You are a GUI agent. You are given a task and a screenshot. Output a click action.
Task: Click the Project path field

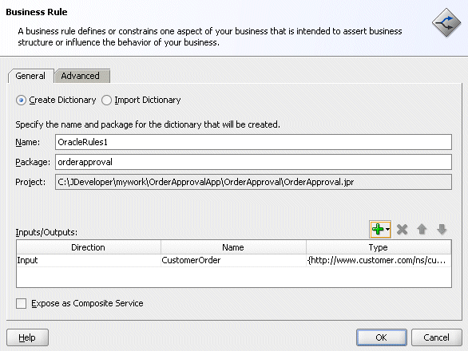253,182
